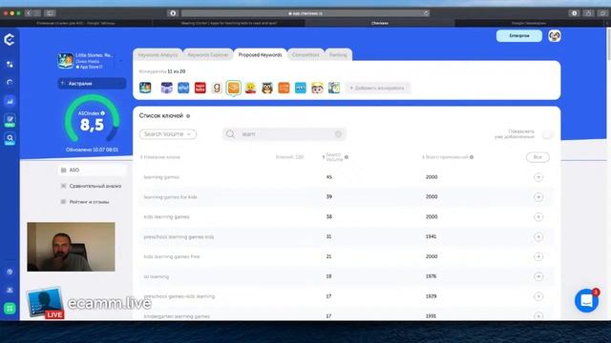611x343 pixels.
Task: Click the Safari address bar
Action: click(305, 13)
